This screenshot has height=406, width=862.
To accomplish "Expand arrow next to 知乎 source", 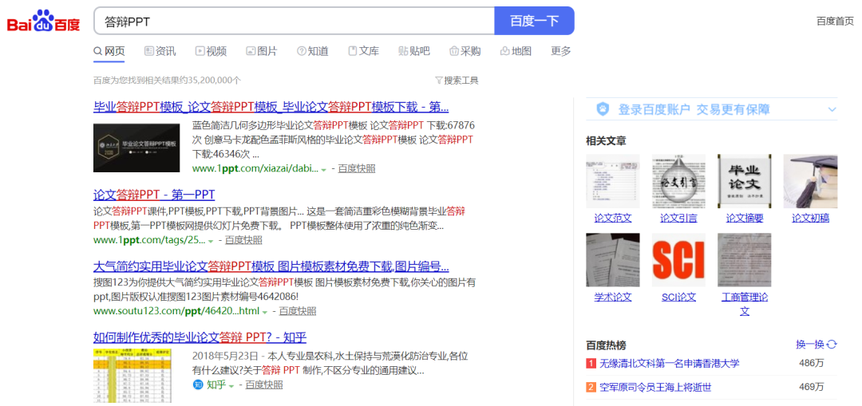I will [x=231, y=386].
